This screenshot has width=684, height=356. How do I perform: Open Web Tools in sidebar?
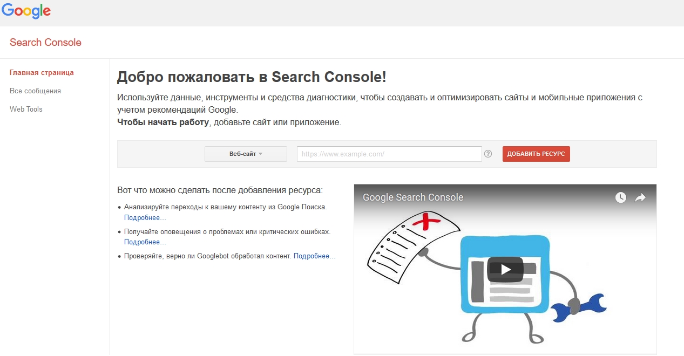tap(26, 109)
